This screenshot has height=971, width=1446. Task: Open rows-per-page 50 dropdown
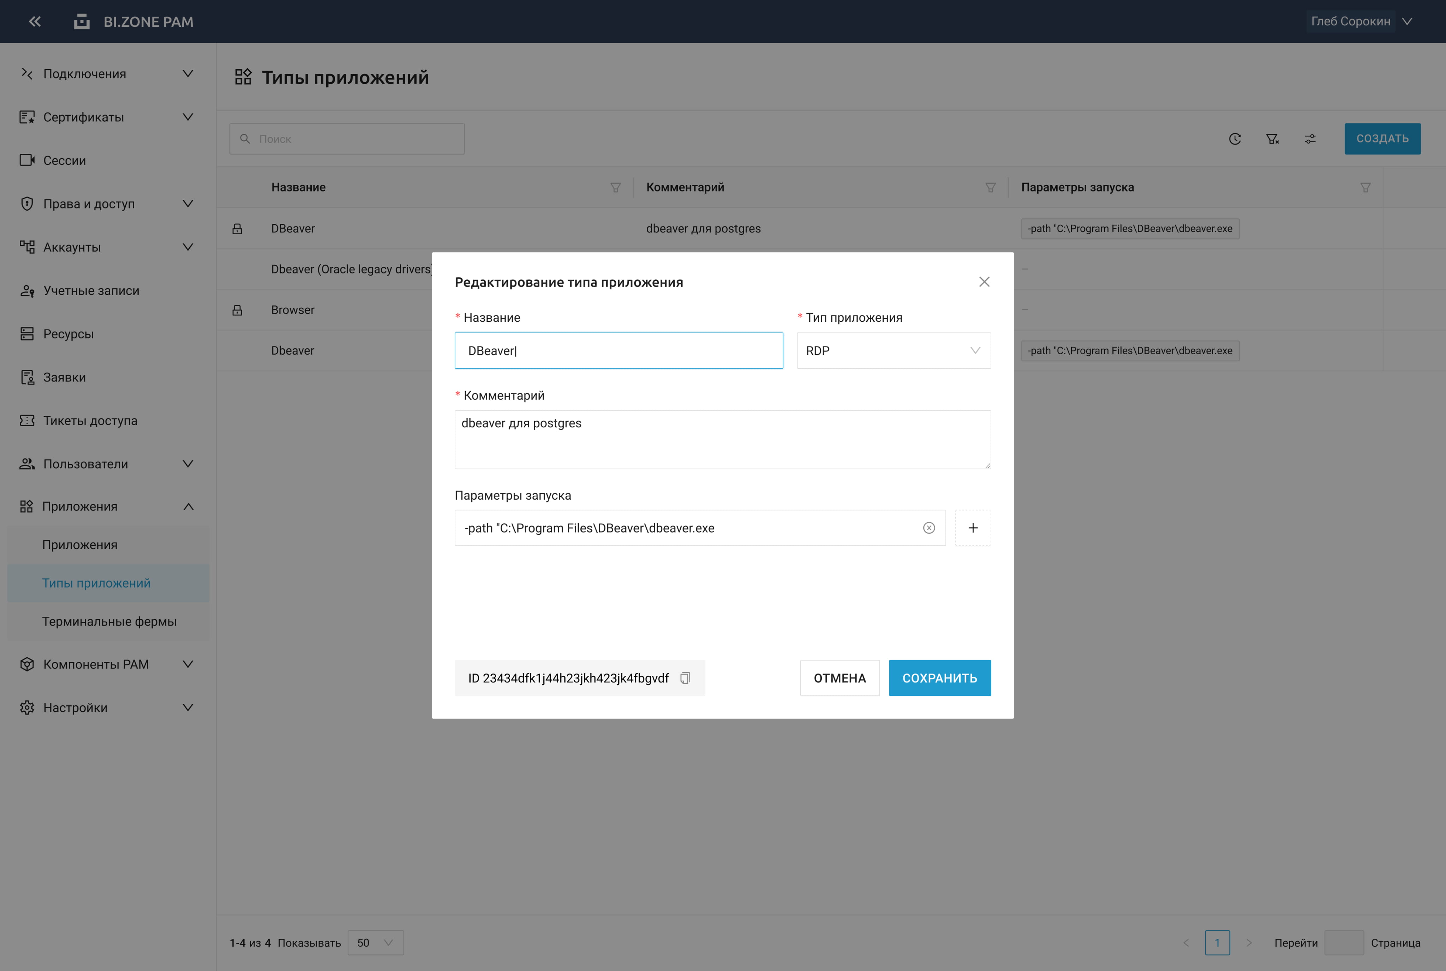pyautogui.click(x=375, y=942)
